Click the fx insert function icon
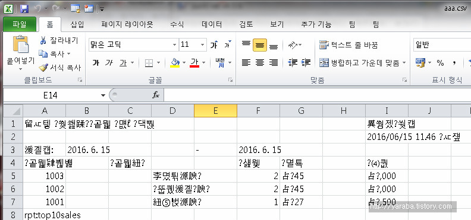 [x=156, y=95]
